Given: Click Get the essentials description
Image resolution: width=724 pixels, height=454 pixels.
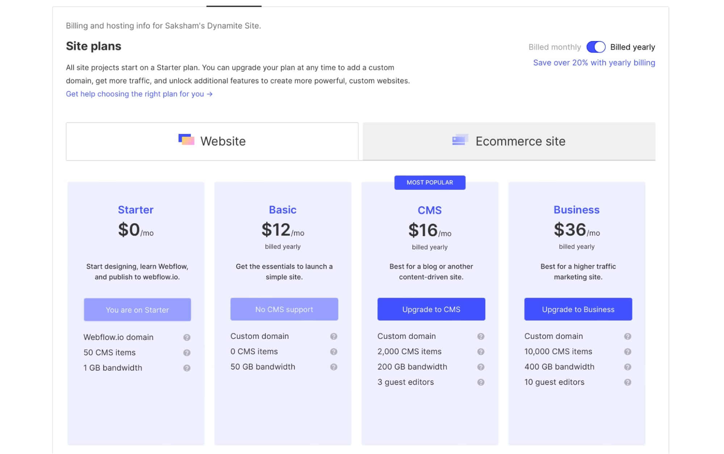Looking at the screenshot, I should tap(284, 272).
